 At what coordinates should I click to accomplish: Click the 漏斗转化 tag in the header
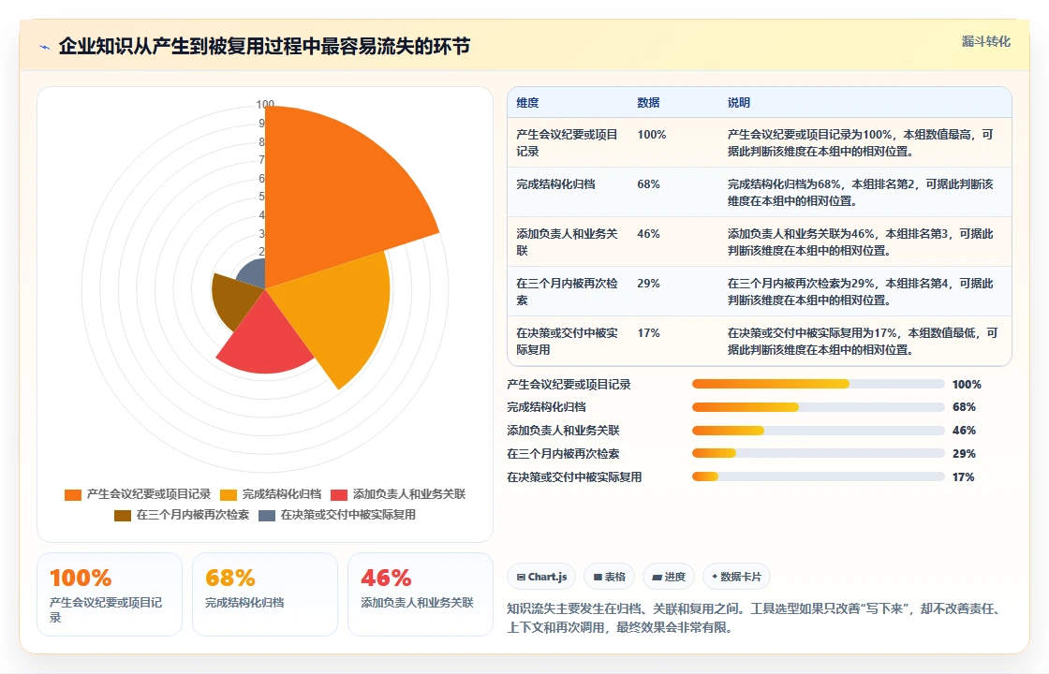tap(986, 41)
